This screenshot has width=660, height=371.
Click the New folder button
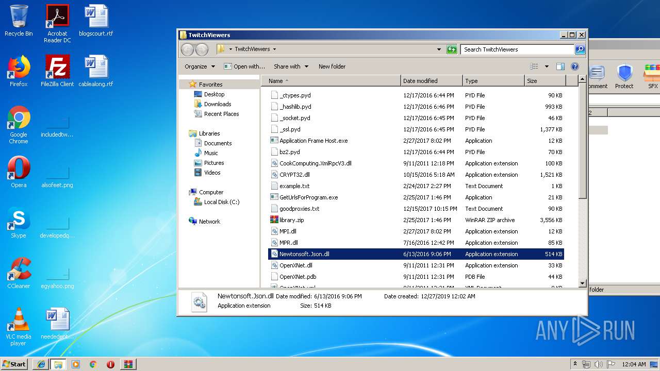coord(332,66)
